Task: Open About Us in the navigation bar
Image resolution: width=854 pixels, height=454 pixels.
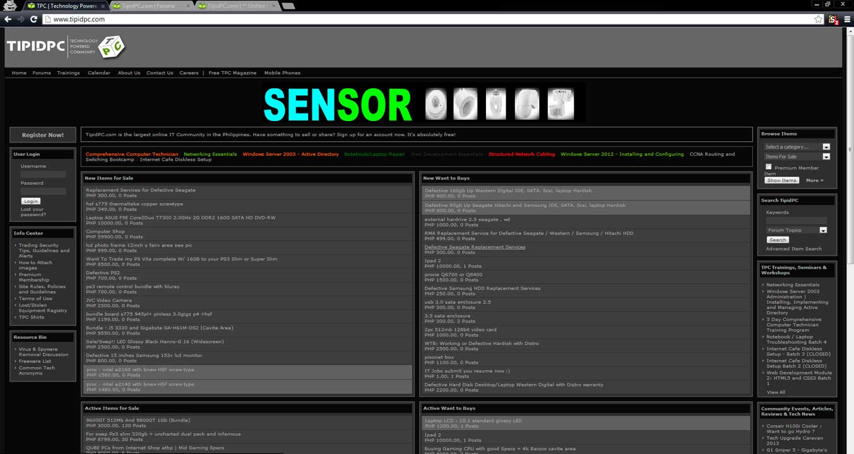Action: point(129,73)
